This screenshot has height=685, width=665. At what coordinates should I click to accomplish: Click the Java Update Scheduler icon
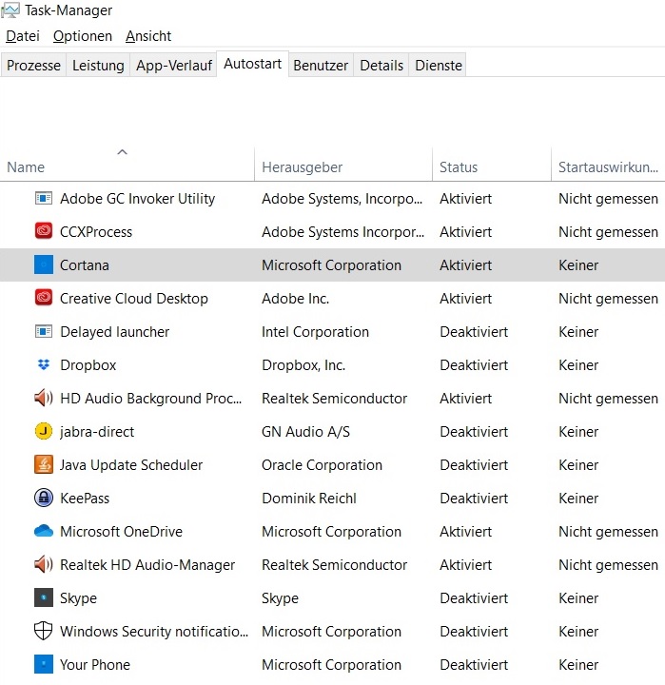(x=44, y=465)
